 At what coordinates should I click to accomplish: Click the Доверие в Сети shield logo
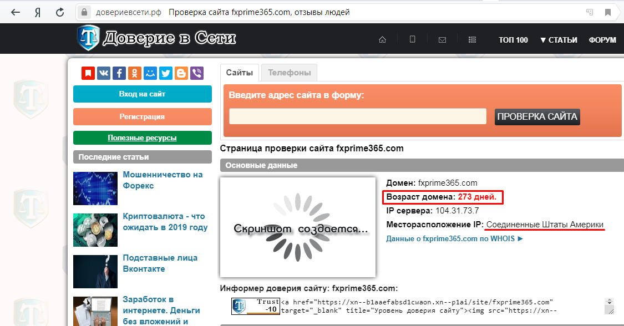tap(88, 38)
